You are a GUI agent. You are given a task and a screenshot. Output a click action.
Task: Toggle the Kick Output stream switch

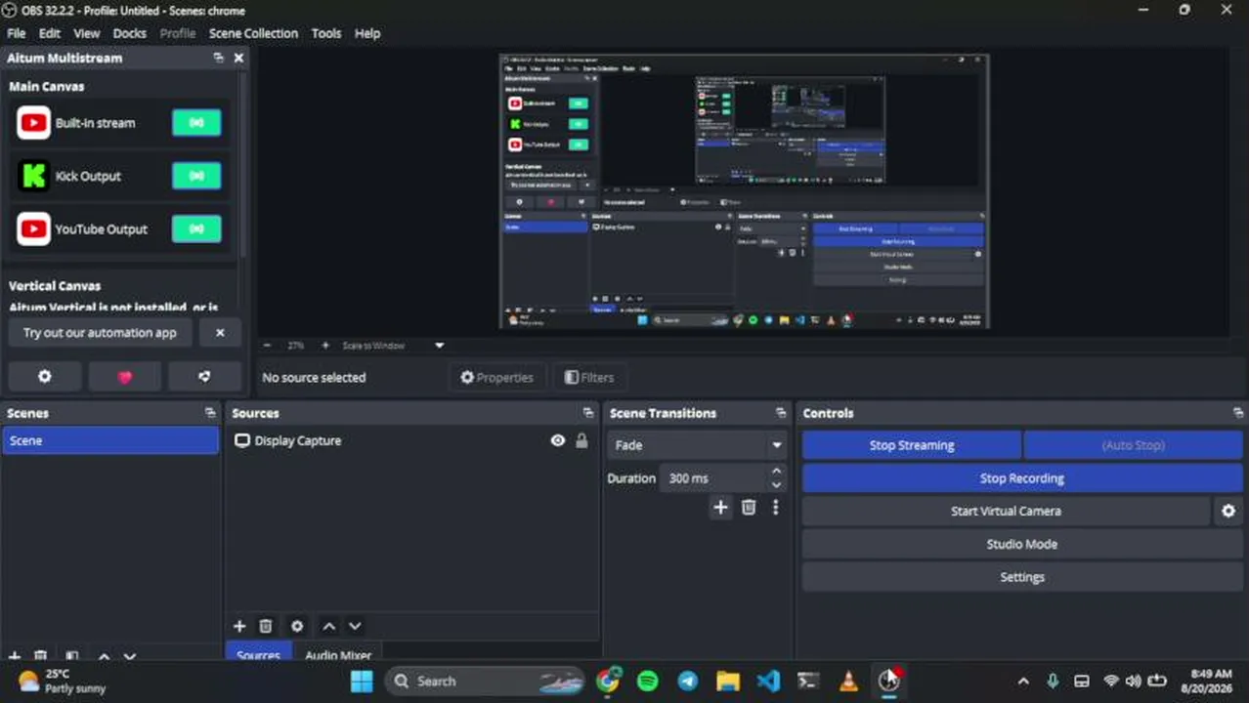click(196, 176)
